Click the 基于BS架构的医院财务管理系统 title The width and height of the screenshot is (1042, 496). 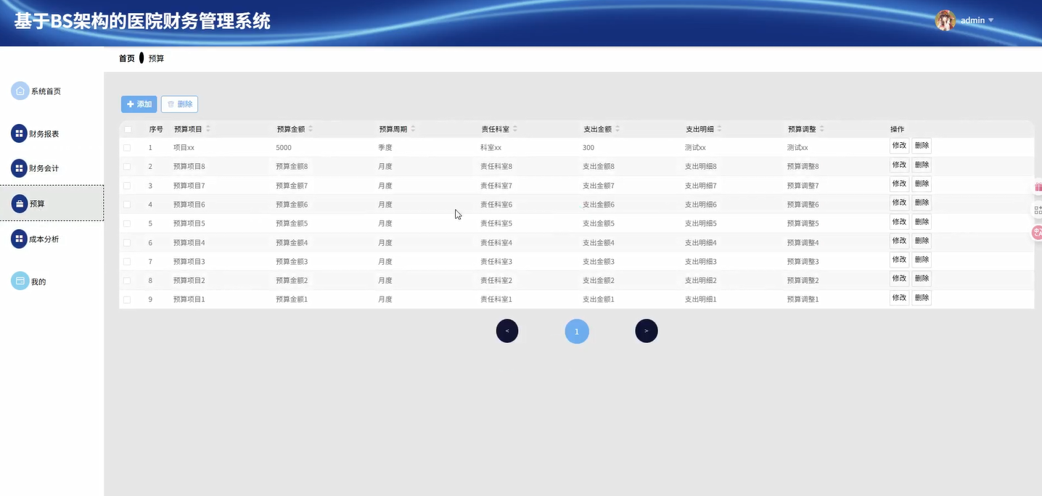click(142, 21)
